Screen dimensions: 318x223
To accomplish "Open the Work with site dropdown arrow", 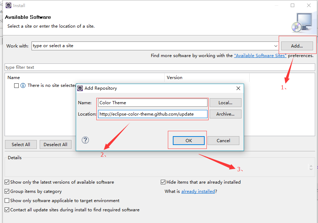I will (276, 46).
